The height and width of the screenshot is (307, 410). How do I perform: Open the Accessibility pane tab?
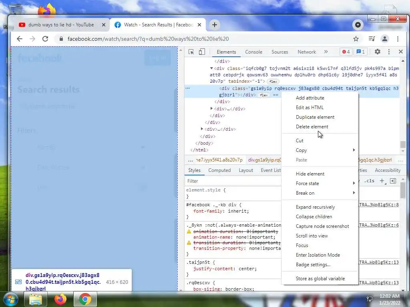388,170
